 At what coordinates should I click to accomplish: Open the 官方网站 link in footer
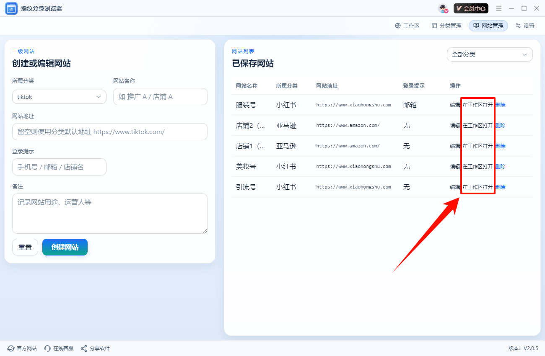[x=22, y=348]
